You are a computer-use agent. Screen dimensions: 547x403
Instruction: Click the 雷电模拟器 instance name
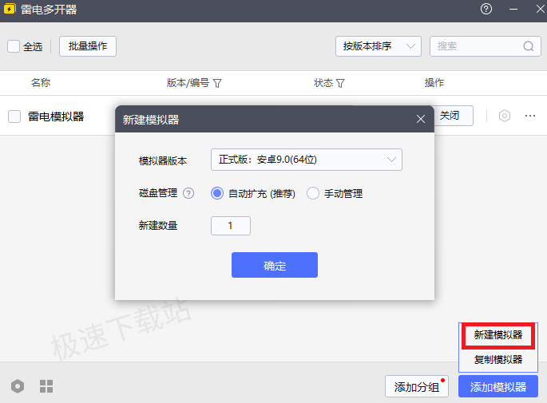tap(56, 117)
